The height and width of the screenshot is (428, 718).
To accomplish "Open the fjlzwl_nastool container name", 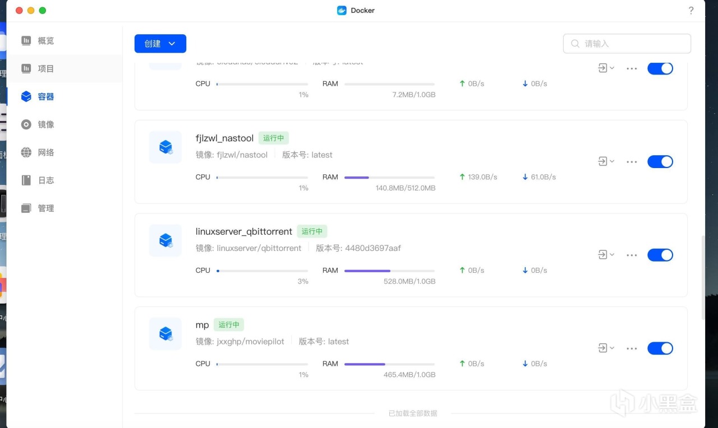I will [224, 138].
